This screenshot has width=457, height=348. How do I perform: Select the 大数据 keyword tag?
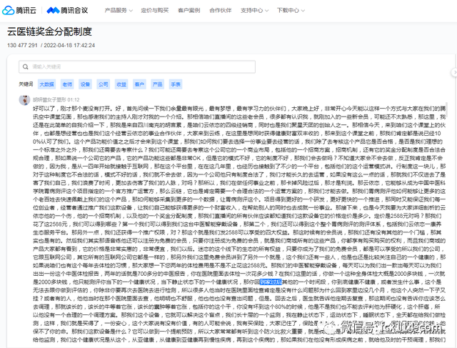(46, 84)
